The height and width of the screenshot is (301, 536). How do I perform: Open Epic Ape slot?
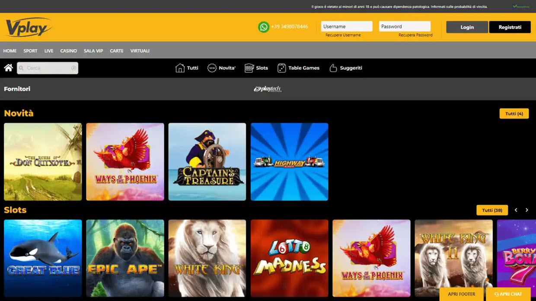click(125, 258)
